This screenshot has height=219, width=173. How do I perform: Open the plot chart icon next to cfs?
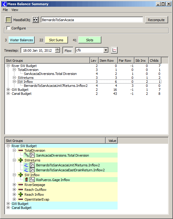point(114,50)
